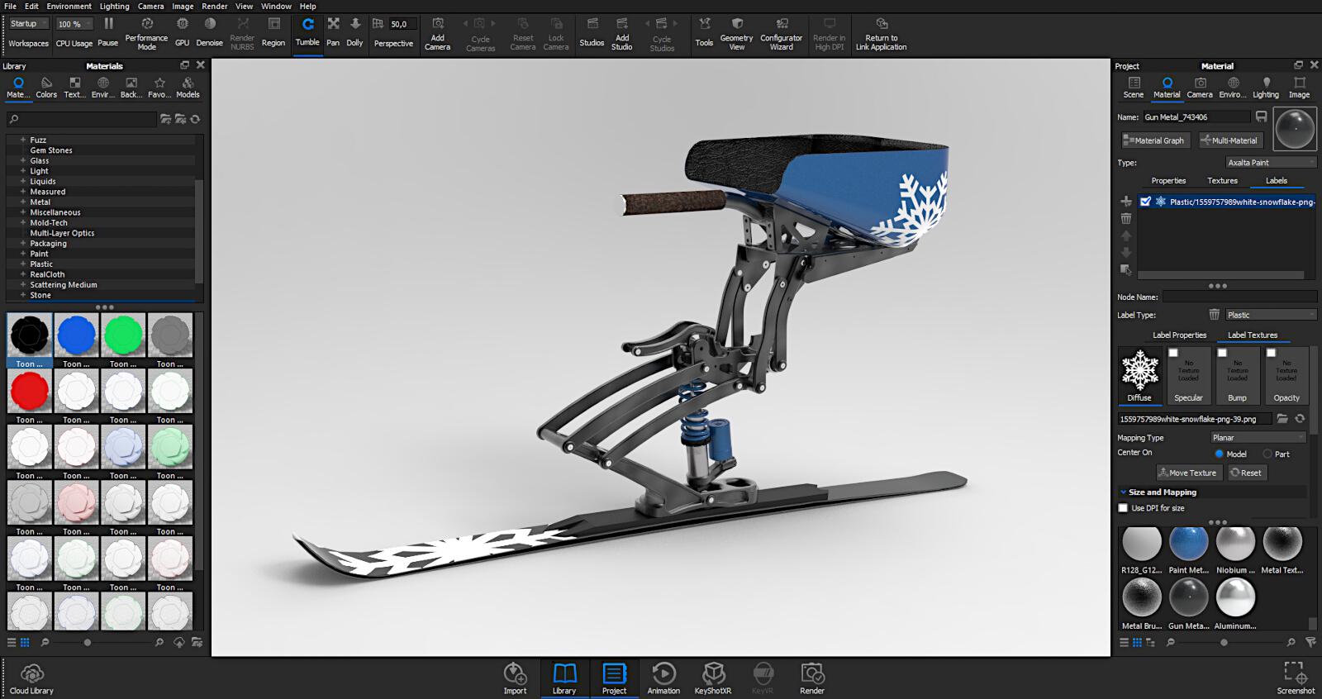Image resolution: width=1322 pixels, height=699 pixels.
Task: Open the Material Graph
Action: pyautogui.click(x=1154, y=140)
